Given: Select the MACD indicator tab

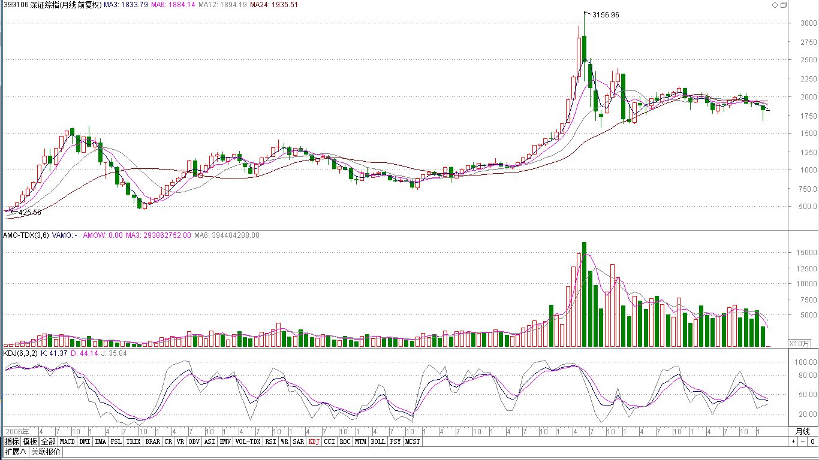Looking at the screenshot, I should coord(67,441).
